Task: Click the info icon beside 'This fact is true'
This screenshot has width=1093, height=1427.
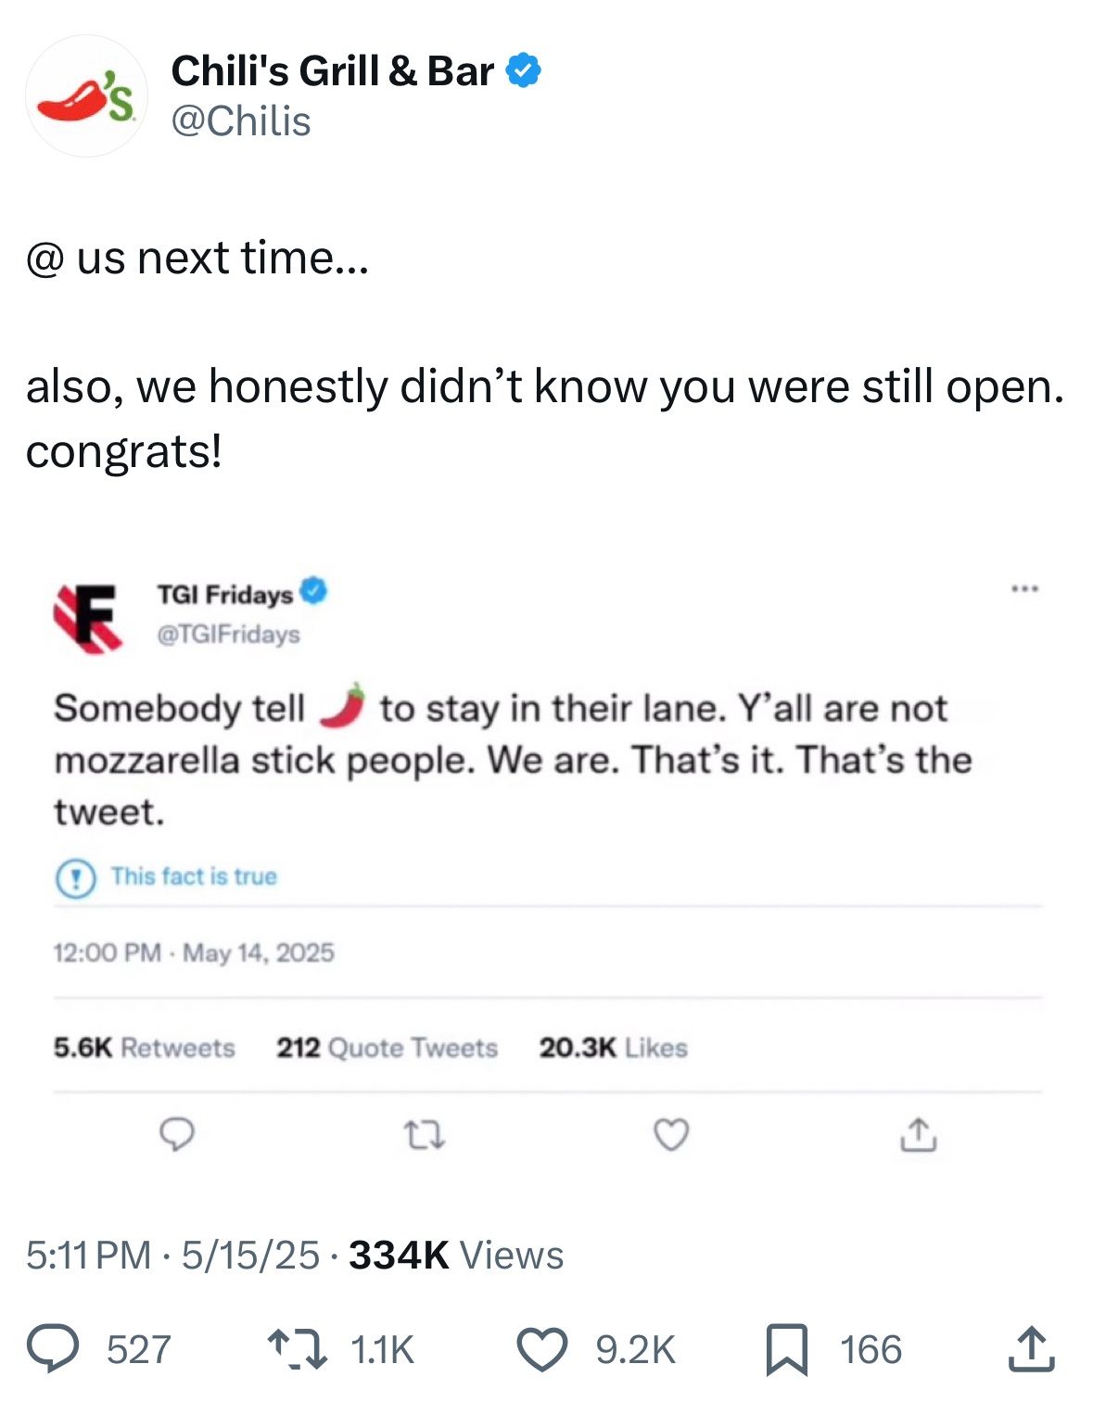Action: [75, 878]
